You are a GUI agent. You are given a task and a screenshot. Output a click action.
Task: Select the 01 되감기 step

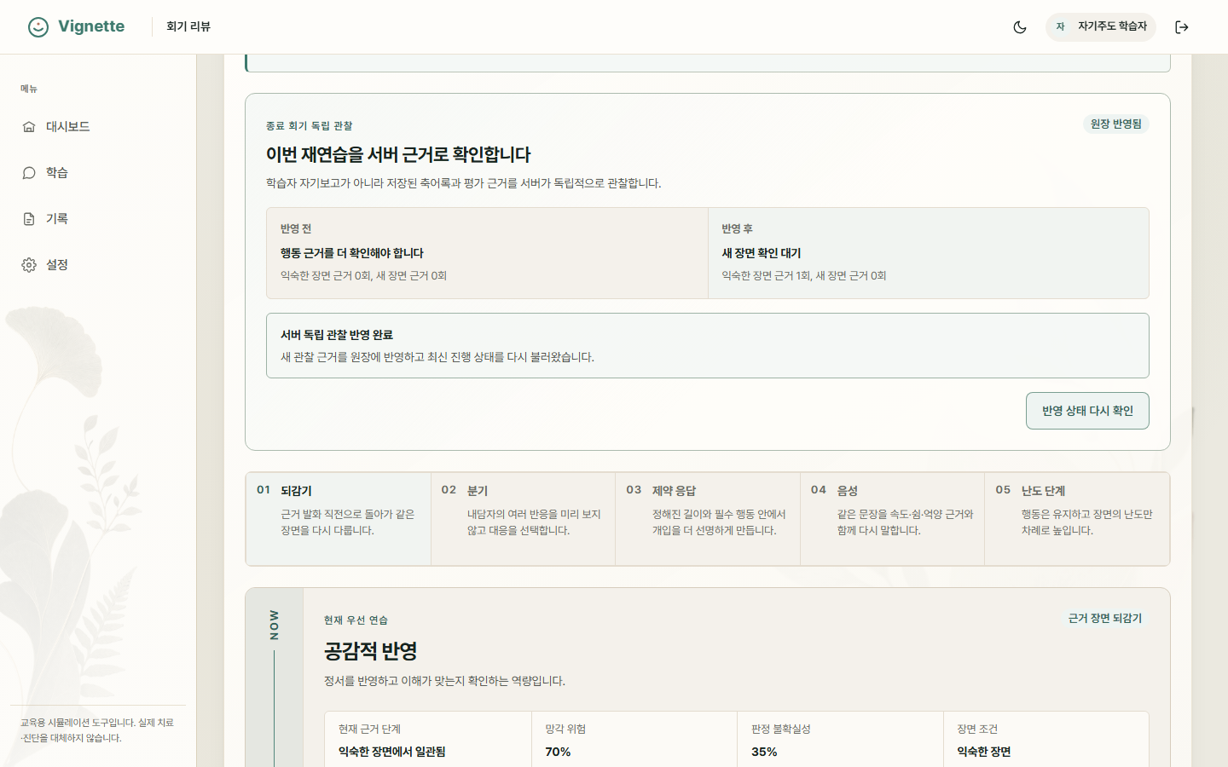click(339, 519)
